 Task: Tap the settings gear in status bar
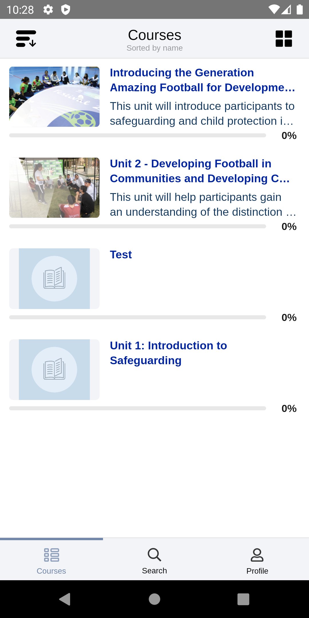pos(48,10)
